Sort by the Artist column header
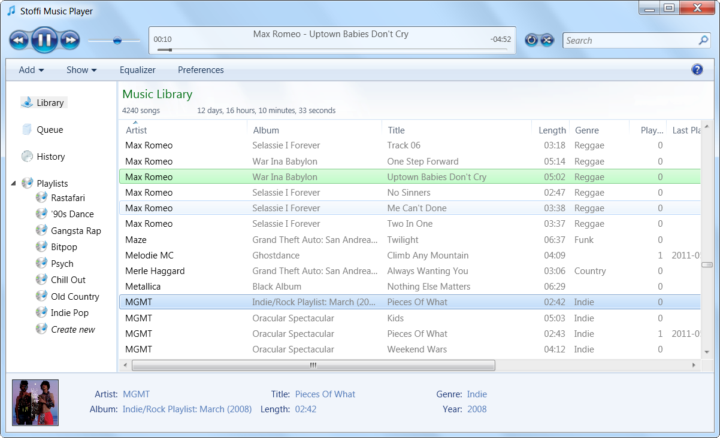 (x=183, y=130)
